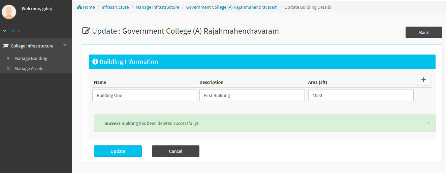Dismiss the success alert with the x

pos(428,123)
